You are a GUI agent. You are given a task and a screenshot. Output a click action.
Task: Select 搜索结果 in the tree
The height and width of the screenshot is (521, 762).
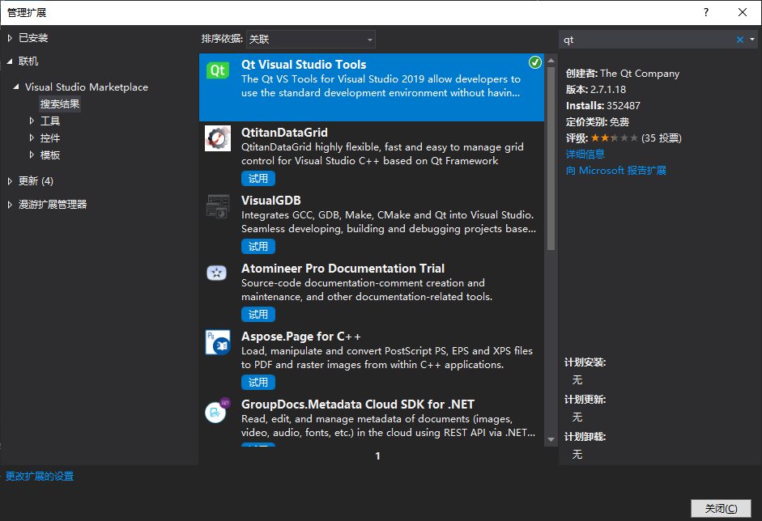click(x=60, y=104)
